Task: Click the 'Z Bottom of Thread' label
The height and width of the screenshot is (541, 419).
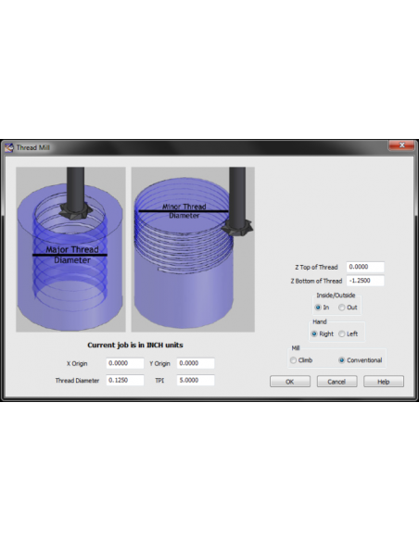Action: pos(316,281)
